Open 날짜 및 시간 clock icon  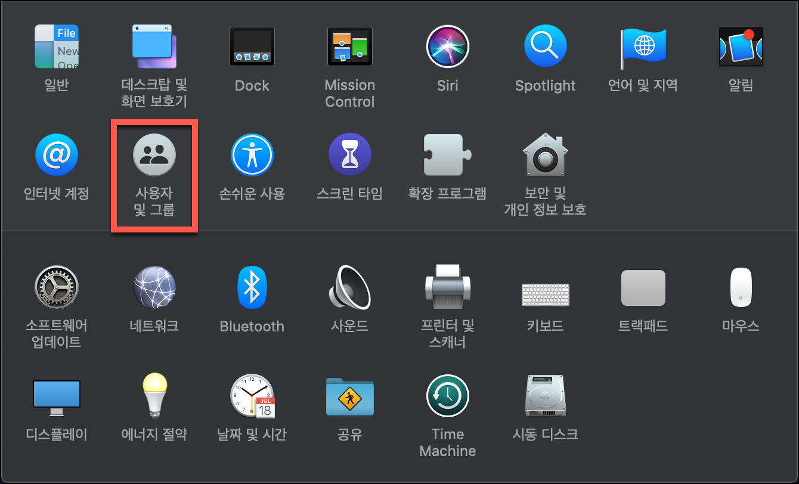(x=252, y=396)
